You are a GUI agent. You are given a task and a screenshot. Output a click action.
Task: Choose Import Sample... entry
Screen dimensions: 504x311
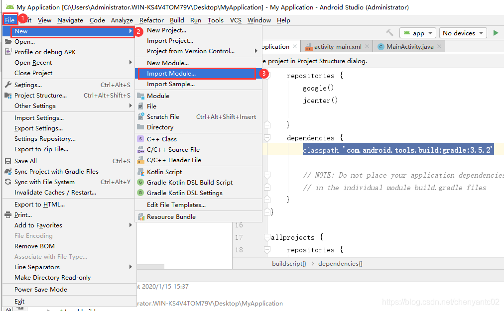(x=199, y=84)
